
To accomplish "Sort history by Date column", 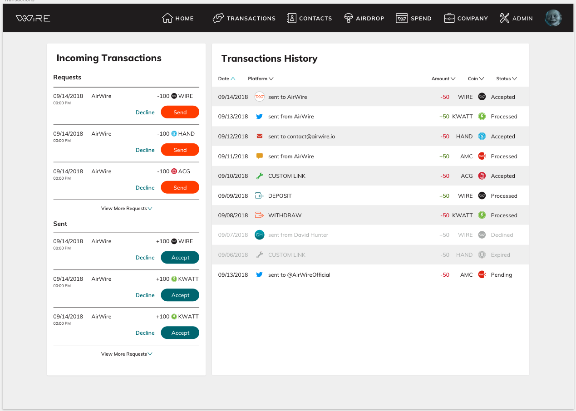I will click(227, 78).
